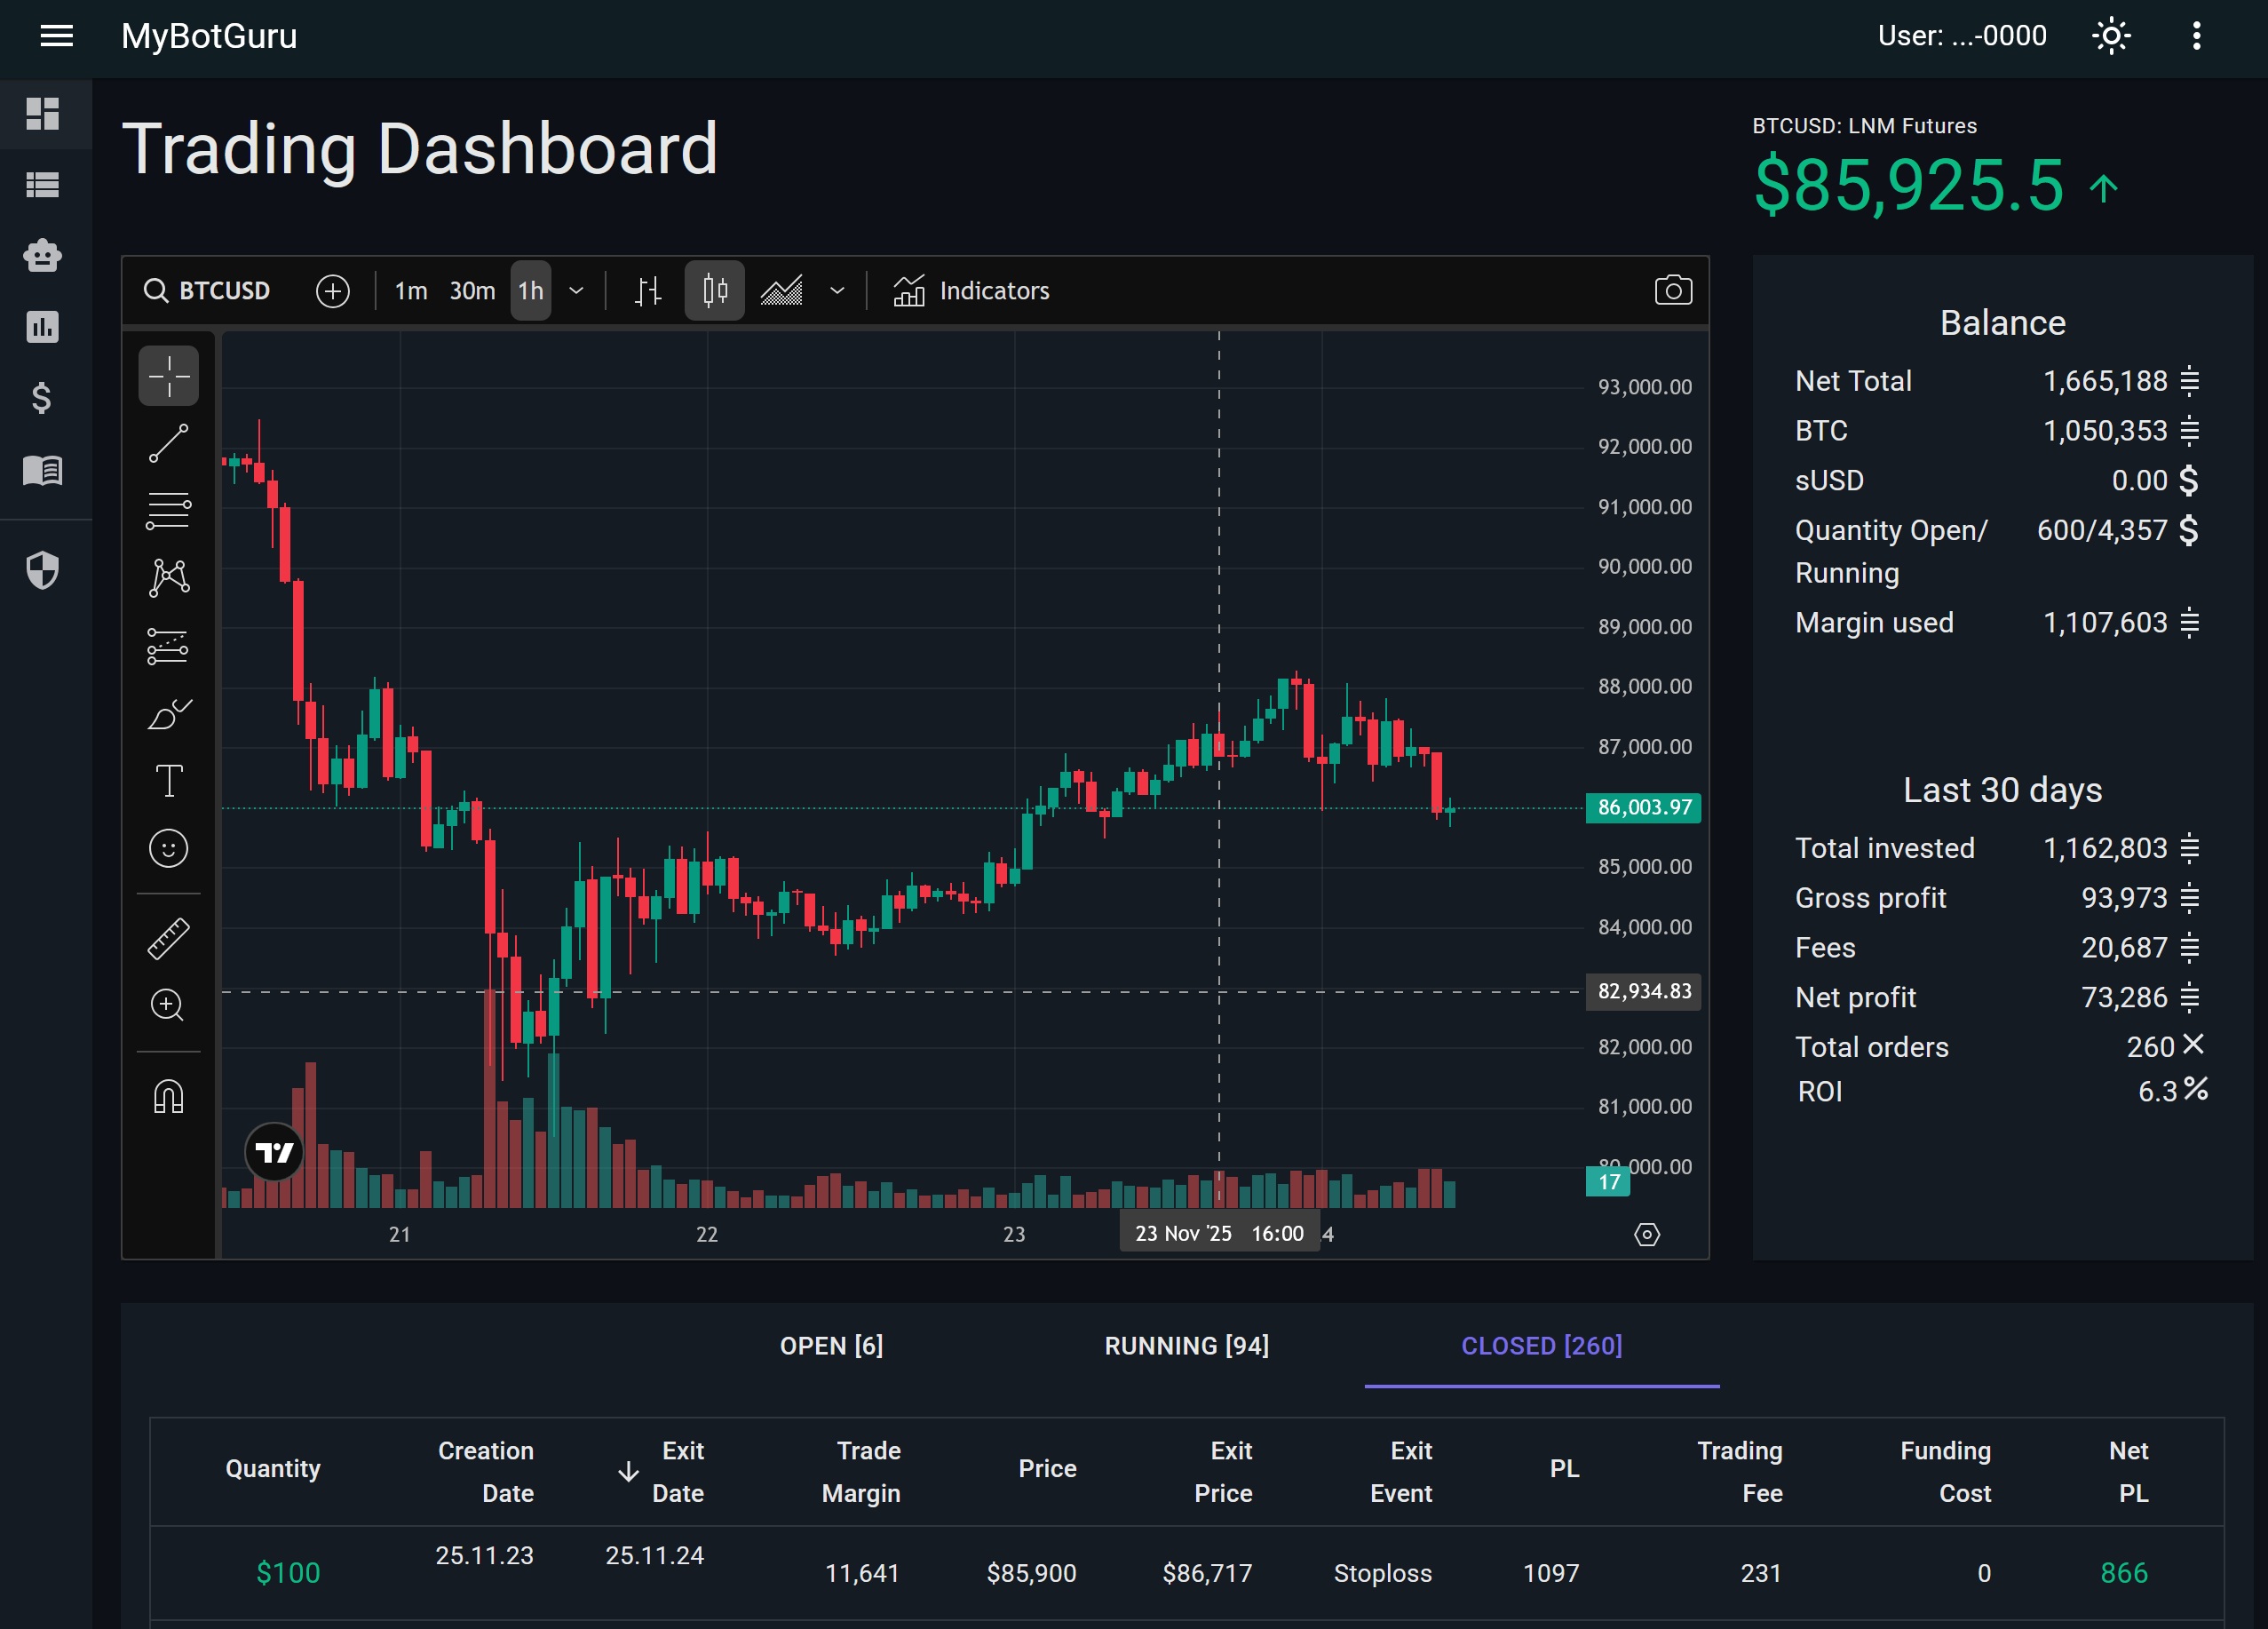
Task: Open the three-dot overflow menu
Action: point(2196,37)
